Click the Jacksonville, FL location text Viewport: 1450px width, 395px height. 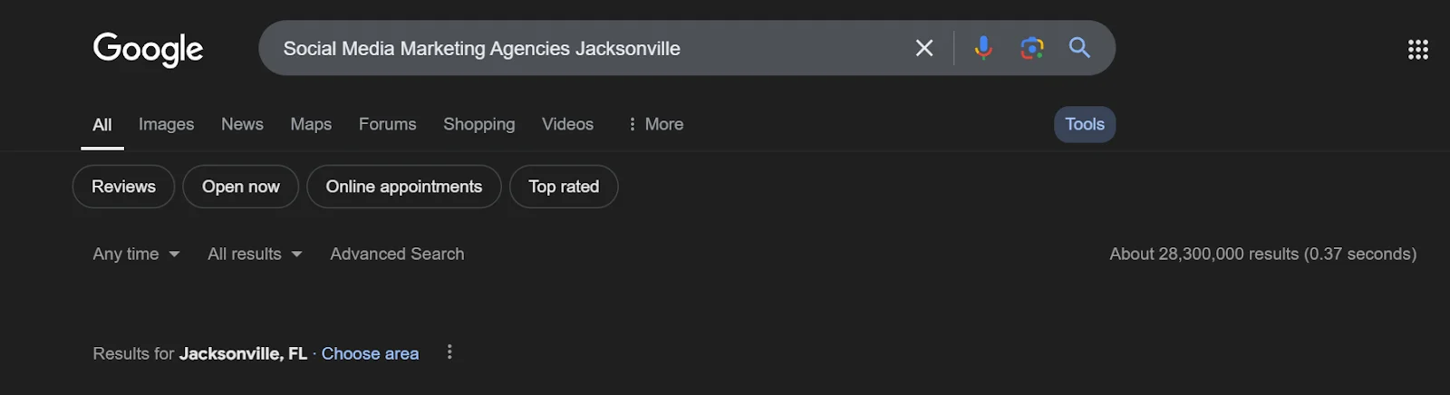[243, 353]
